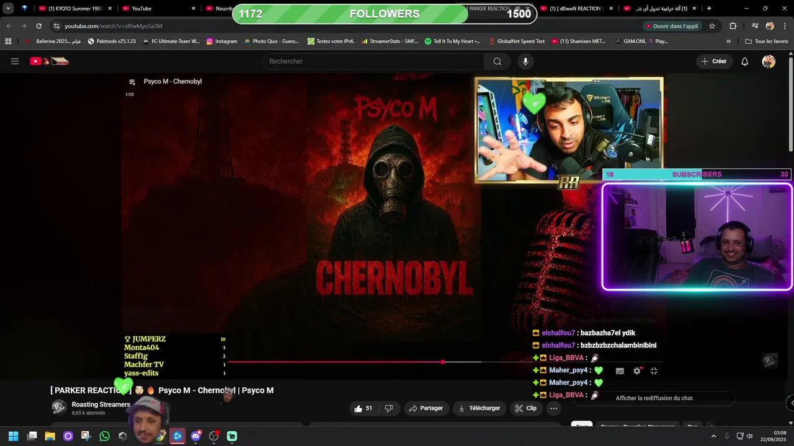Viewport: 794px width, 446px height.
Task: Click the Partager button
Action: tap(426, 408)
